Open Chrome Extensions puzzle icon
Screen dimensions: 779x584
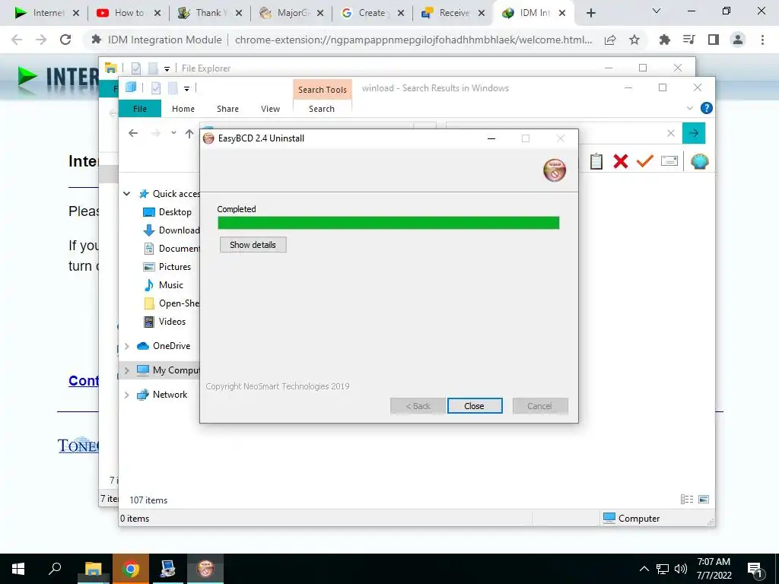(x=664, y=40)
